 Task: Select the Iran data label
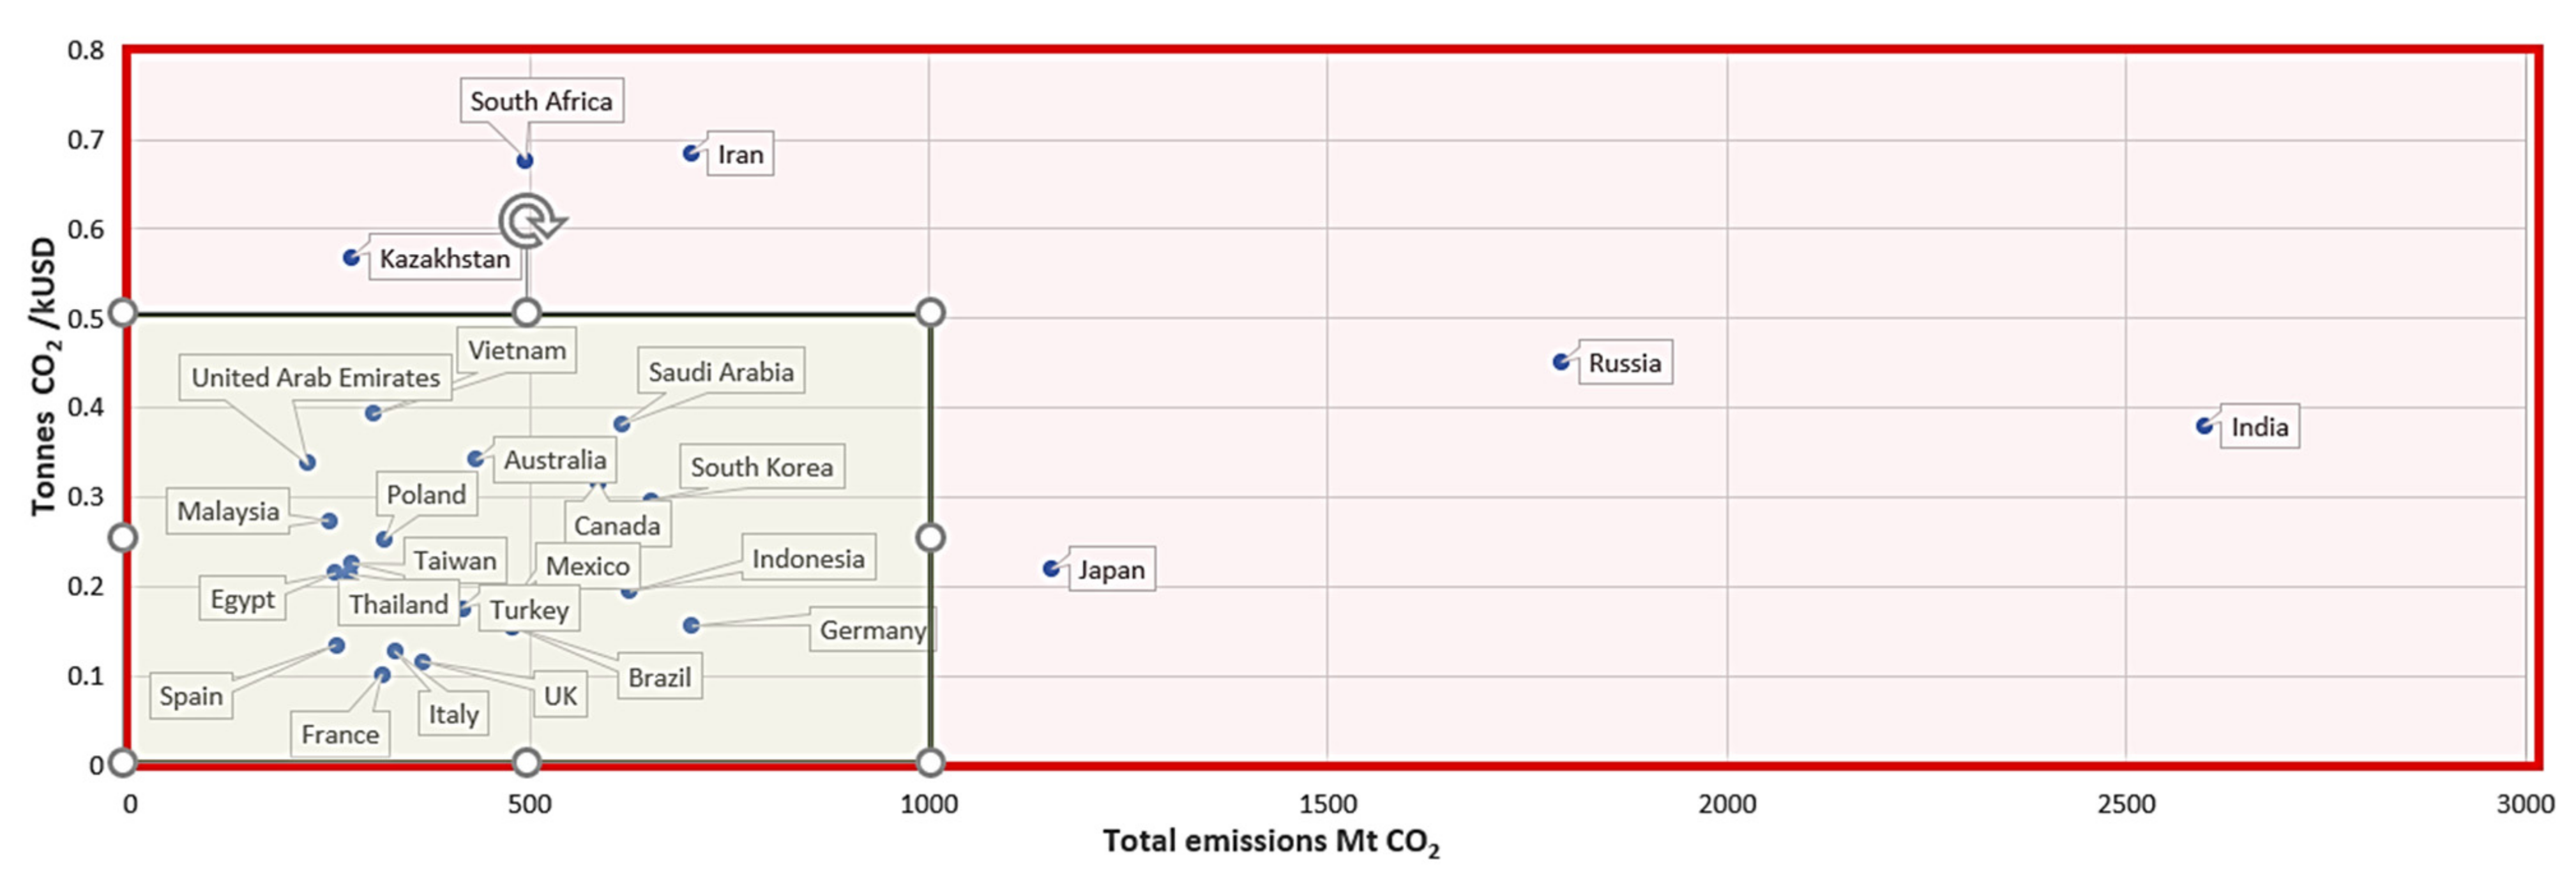pyautogui.click(x=740, y=155)
